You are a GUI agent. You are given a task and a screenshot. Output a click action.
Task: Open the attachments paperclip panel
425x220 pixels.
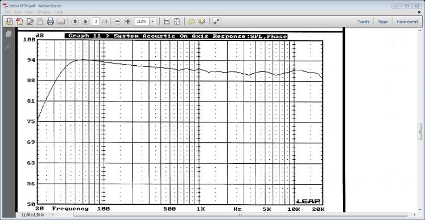[x=8, y=48]
